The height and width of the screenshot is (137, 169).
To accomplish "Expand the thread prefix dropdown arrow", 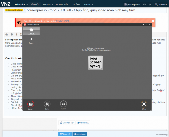I will (24, 10).
